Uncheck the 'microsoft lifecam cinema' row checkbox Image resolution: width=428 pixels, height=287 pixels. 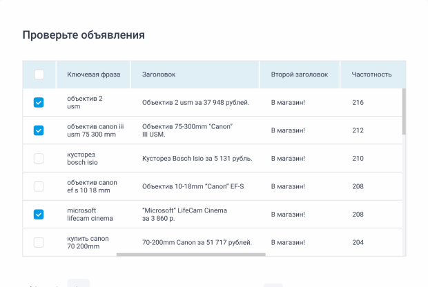click(x=39, y=215)
